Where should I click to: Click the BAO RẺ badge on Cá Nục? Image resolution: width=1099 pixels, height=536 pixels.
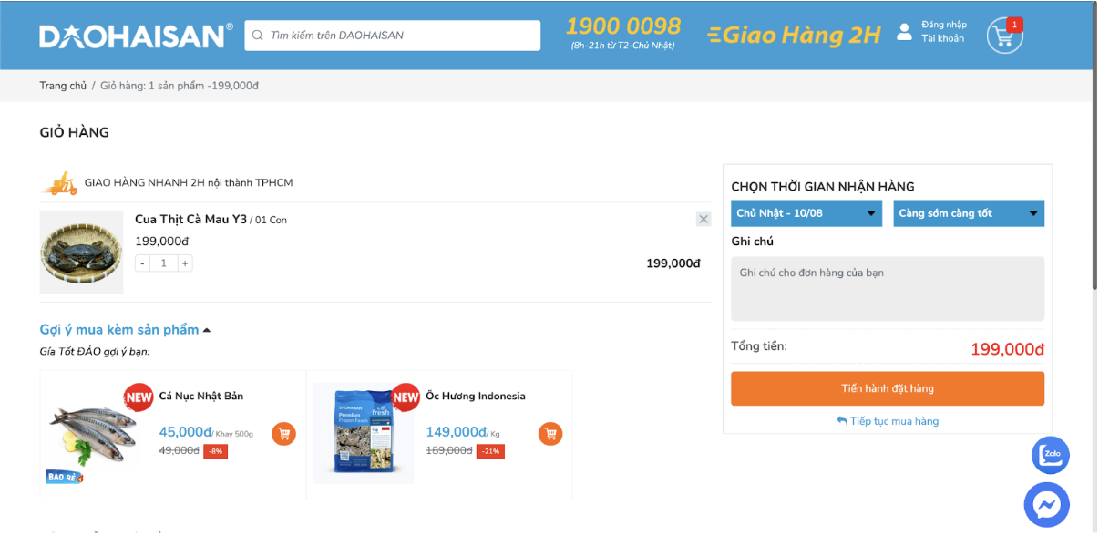(65, 477)
